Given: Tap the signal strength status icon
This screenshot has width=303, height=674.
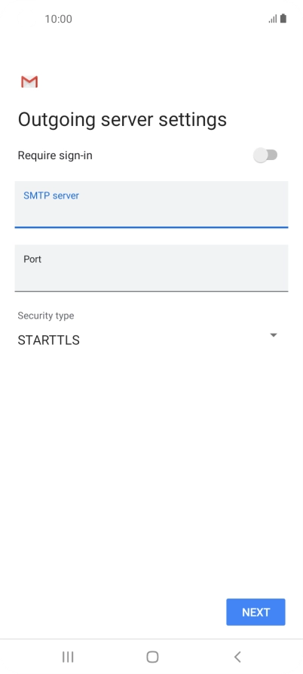Looking at the screenshot, I should pyautogui.click(x=273, y=19).
